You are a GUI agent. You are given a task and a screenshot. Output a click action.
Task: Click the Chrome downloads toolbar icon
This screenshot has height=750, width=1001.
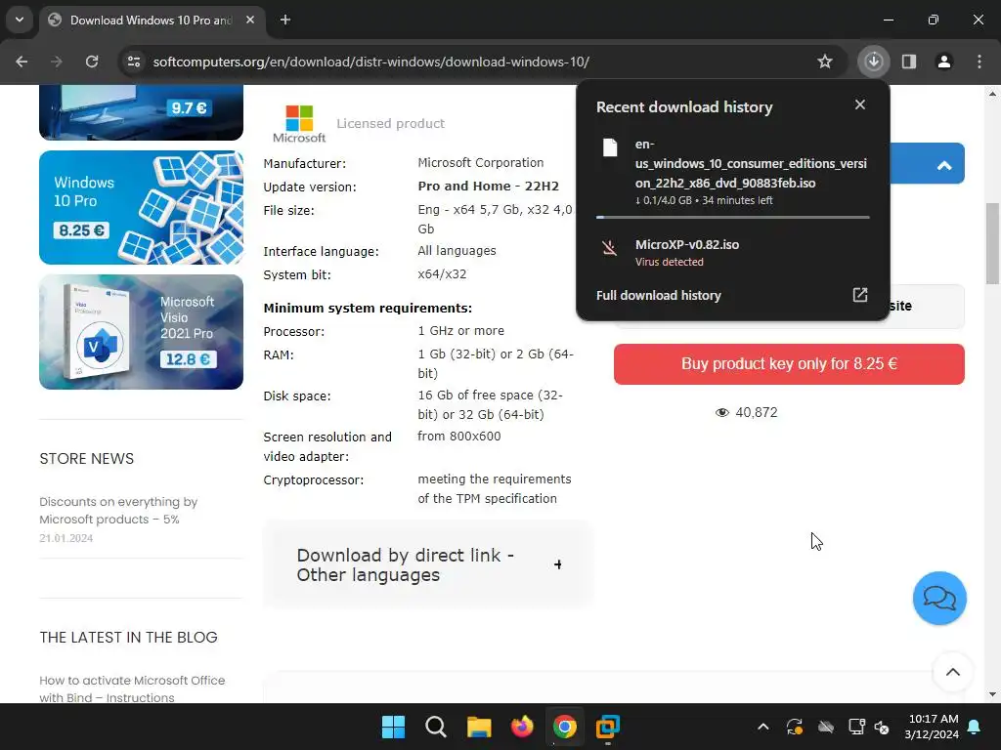click(874, 62)
